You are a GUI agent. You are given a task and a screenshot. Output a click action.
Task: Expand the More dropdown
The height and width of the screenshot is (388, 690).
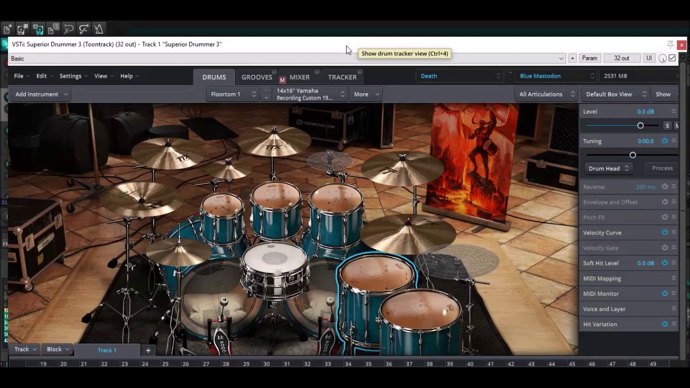pyautogui.click(x=366, y=94)
